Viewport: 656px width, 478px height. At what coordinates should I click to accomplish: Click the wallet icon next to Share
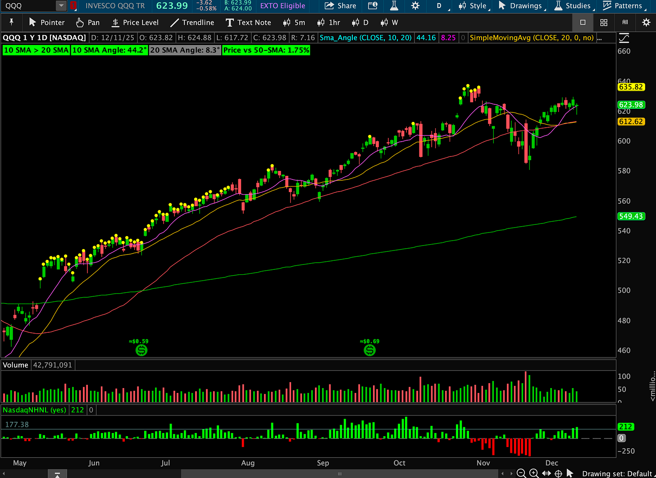tap(372, 6)
